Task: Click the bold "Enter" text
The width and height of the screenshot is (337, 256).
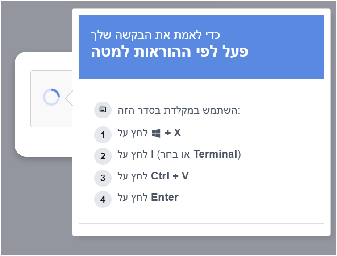Action: [x=165, y=197]
